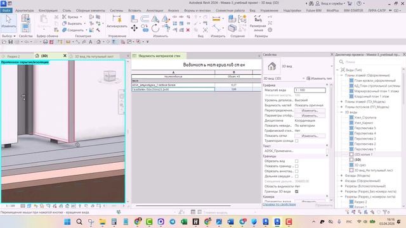Screen dimensions: 406x228
Task: Select the Перспектива 5 view in browser
Action: (x=365, y=128)
